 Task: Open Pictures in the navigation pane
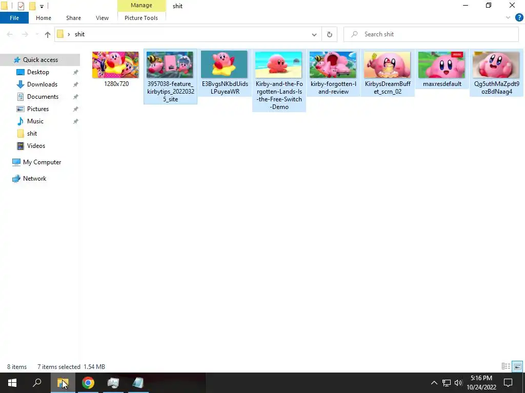click(x=38, y=109)
